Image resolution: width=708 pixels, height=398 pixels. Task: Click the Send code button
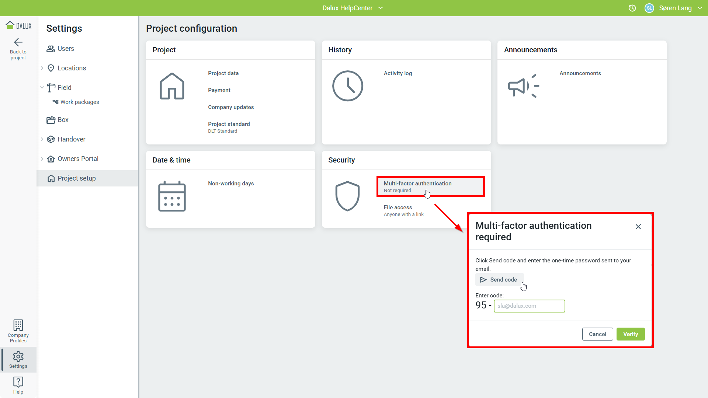pyautogui.click(x=499, y=280)
